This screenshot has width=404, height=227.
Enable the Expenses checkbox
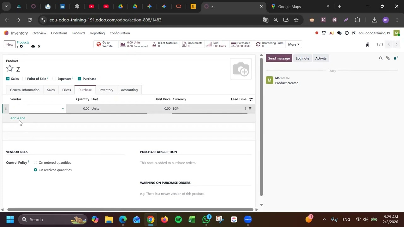tap(54, 79)
